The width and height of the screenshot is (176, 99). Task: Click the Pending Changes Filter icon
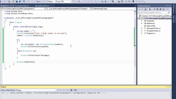[x=150, y=9]
